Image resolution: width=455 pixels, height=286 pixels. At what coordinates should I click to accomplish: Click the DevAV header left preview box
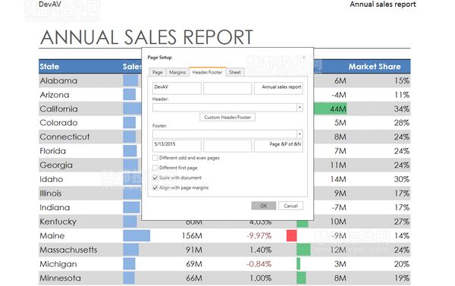point(177,88)
